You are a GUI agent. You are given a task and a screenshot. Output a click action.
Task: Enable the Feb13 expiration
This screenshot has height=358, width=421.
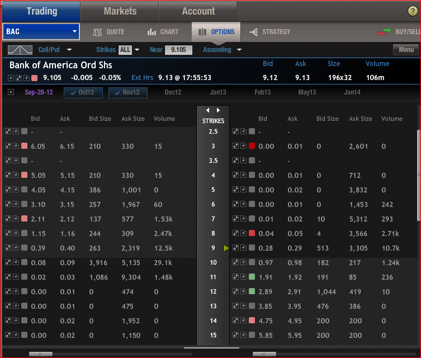263,92
